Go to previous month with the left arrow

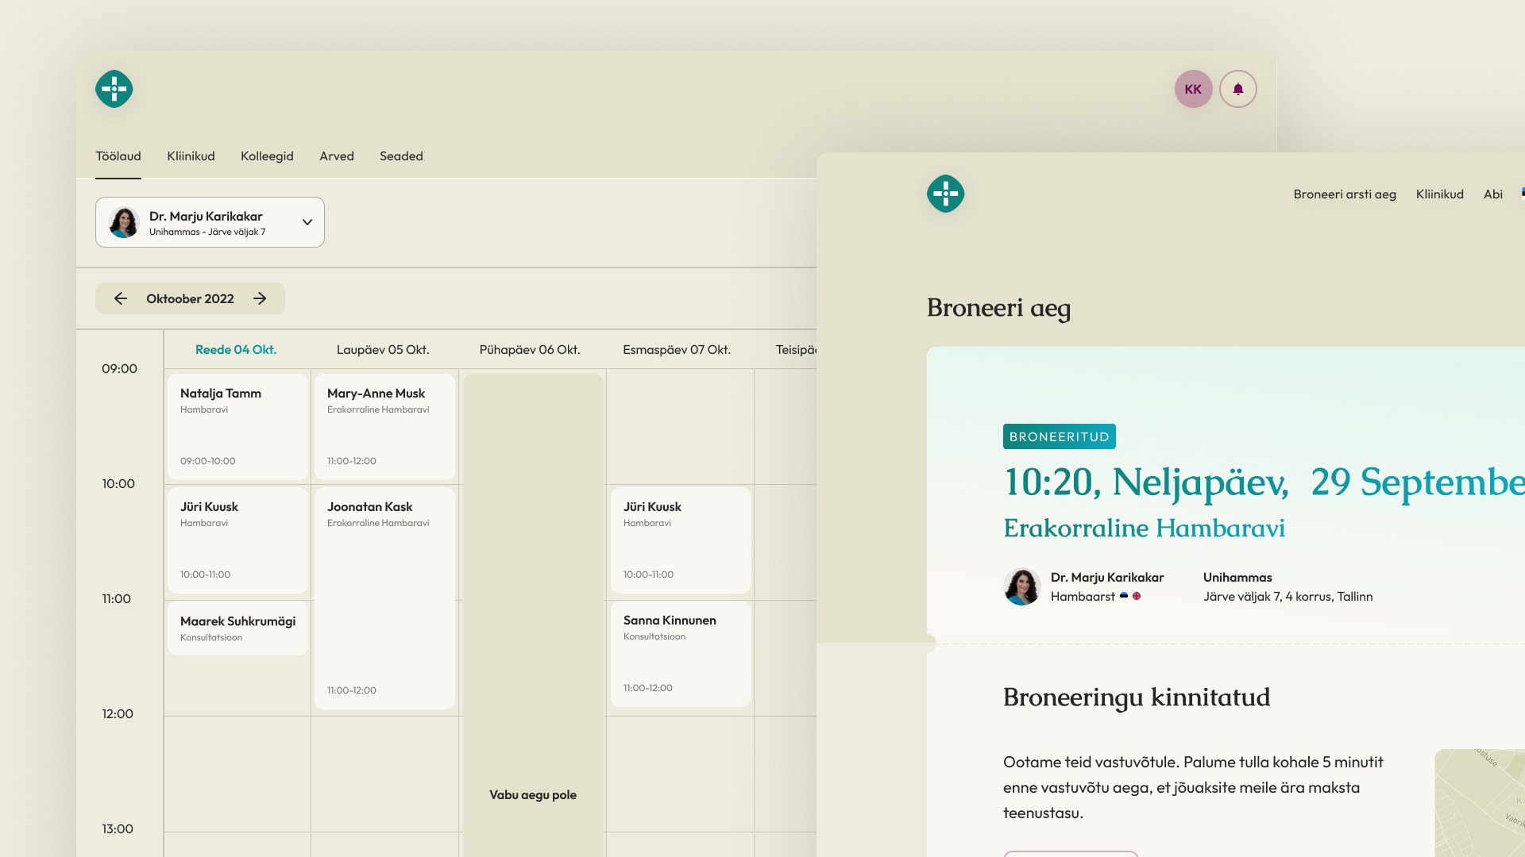coord(121,298)
